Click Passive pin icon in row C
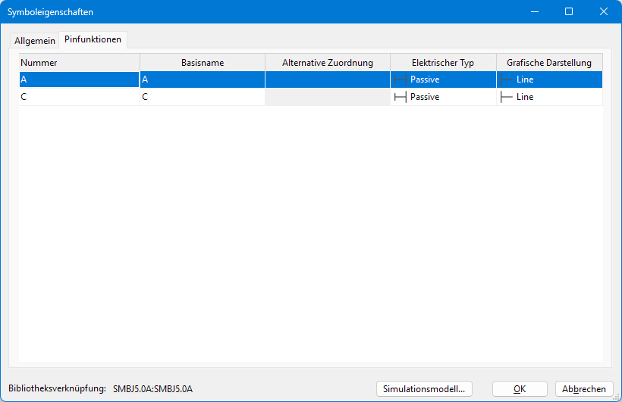The width and height of the screenshot is (622, 402). click(400, 97)
